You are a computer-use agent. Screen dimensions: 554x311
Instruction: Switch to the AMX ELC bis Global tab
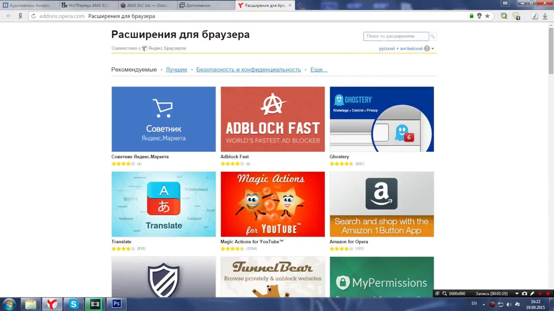point(147,5)
